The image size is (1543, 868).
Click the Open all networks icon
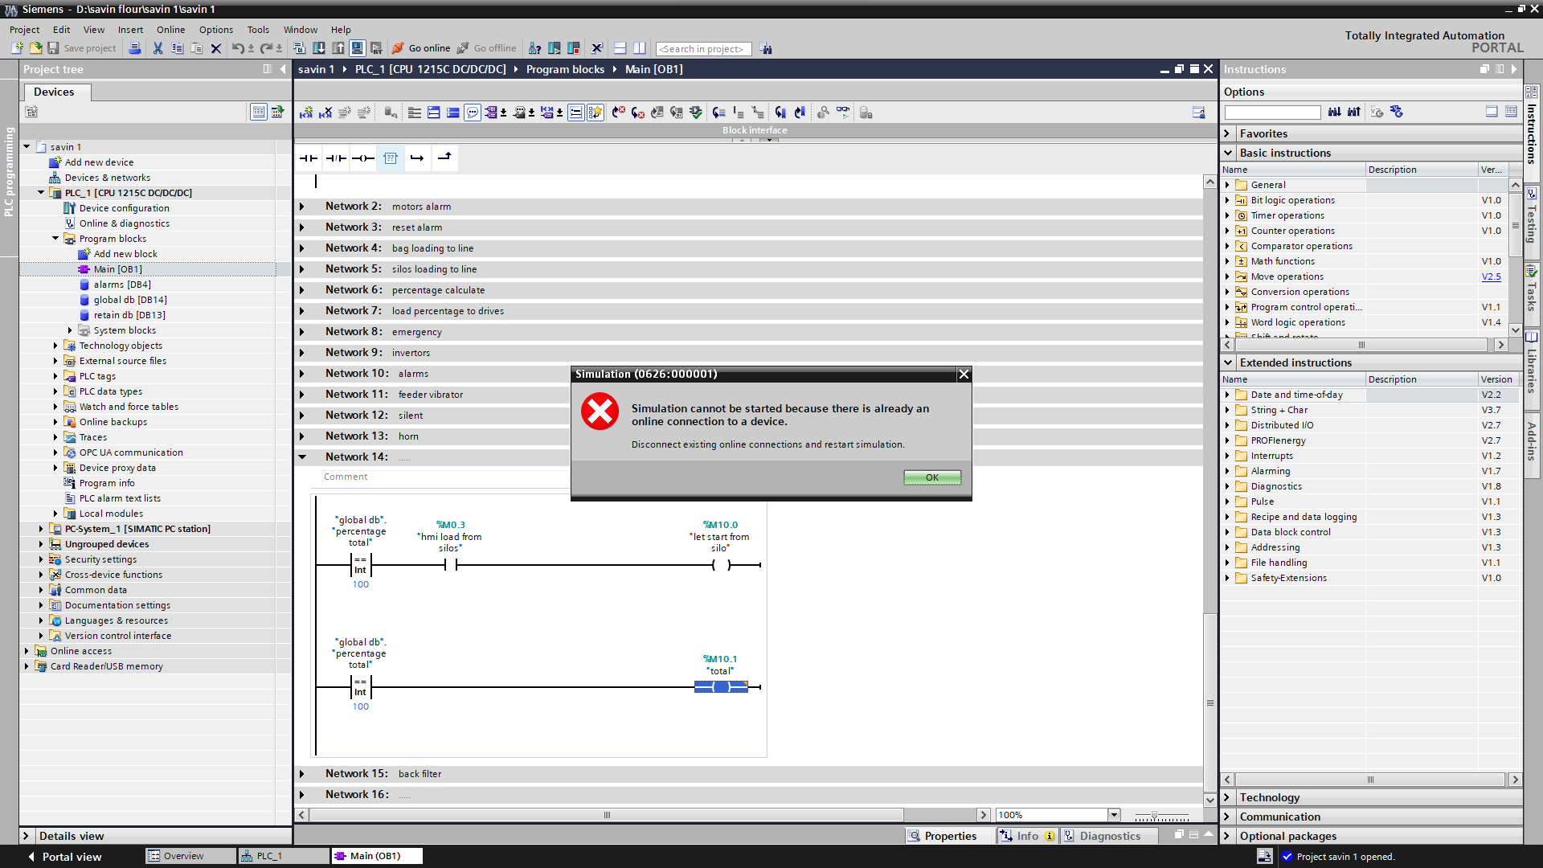(433, 113)
